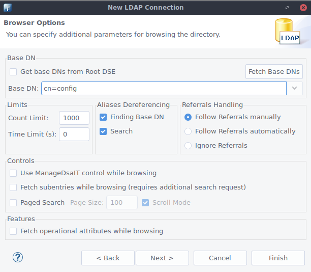The height and width of the screenshot is (272, 311).
Task: Click the app icon in title bar
Action: 7,8
